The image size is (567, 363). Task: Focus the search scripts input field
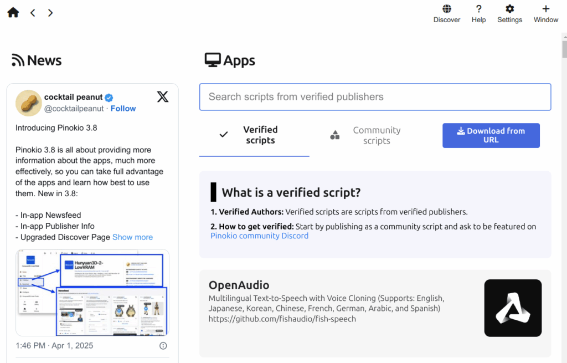[x=375, y=97]
